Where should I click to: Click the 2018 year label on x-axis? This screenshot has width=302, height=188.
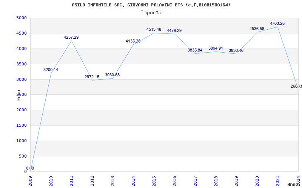pos(216,181)
